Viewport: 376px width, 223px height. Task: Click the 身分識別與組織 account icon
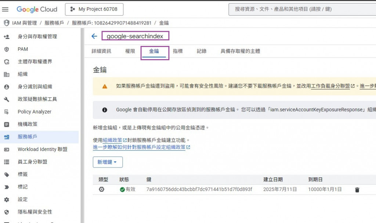(7, 87)
